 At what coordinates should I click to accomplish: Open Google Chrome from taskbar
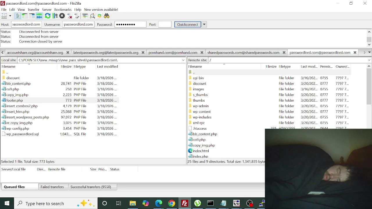point(172,203)
